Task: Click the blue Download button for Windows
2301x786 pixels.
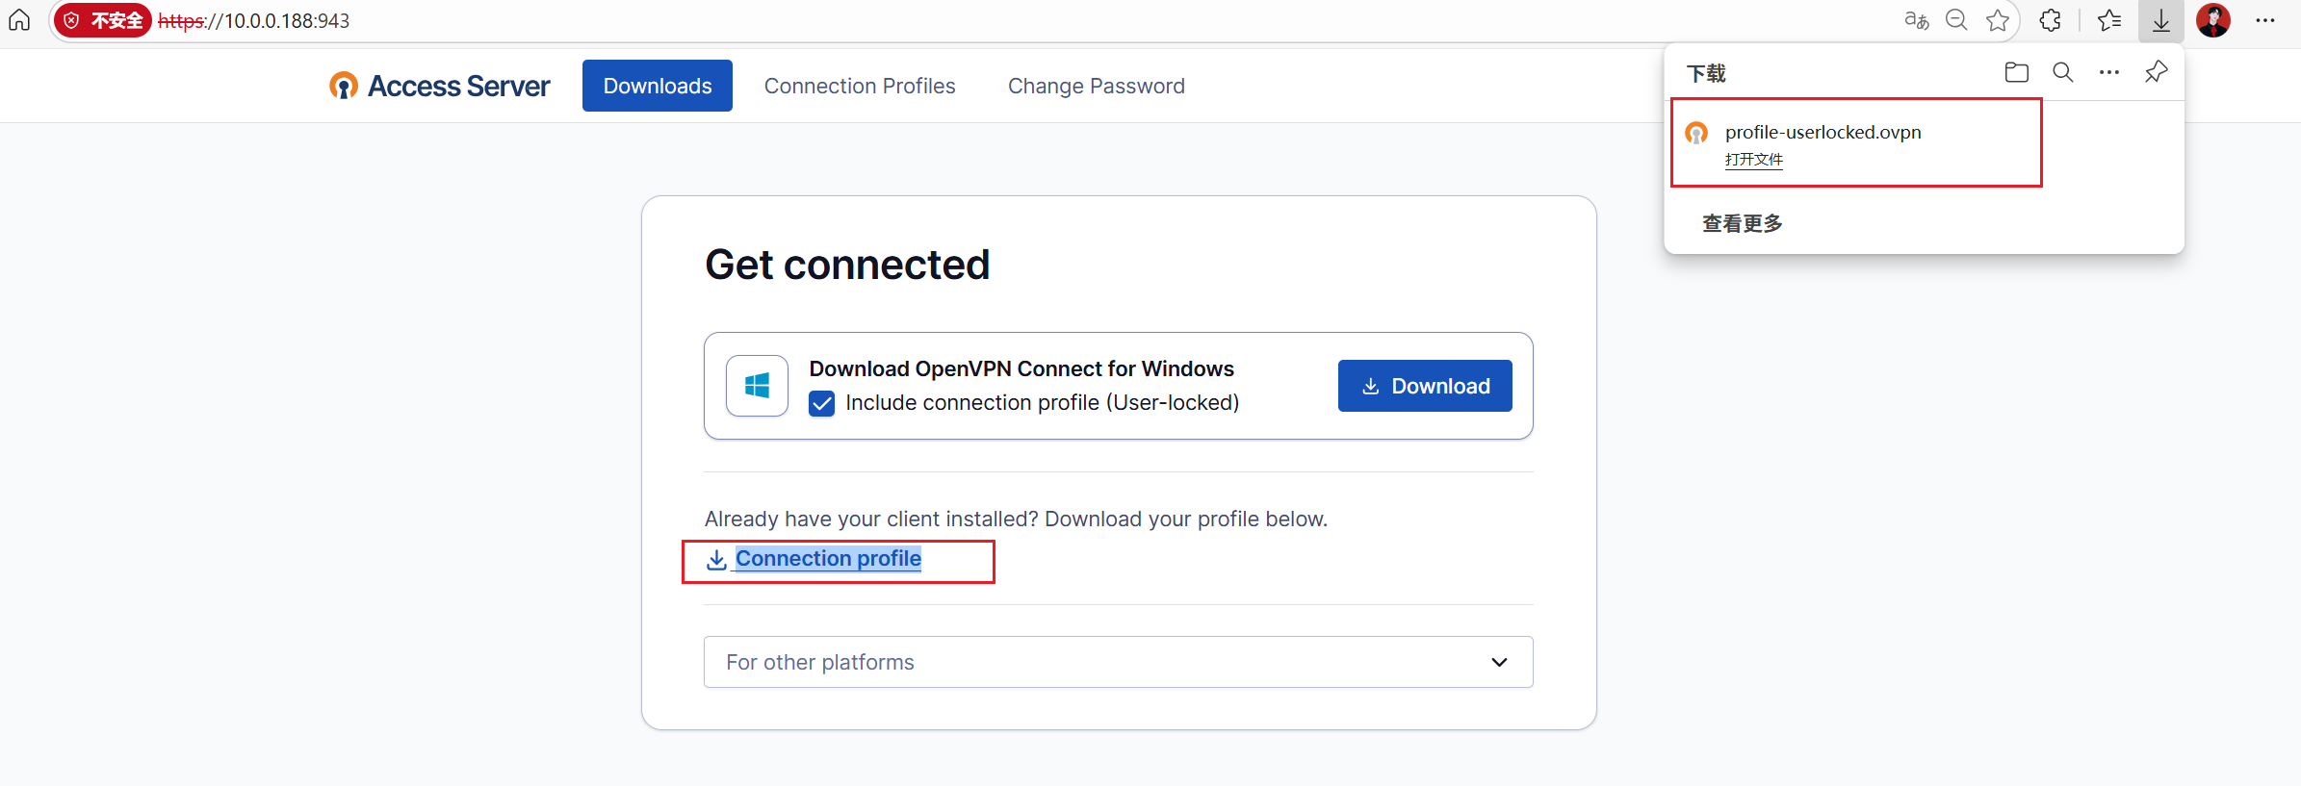Action: tap(1424, 386)
